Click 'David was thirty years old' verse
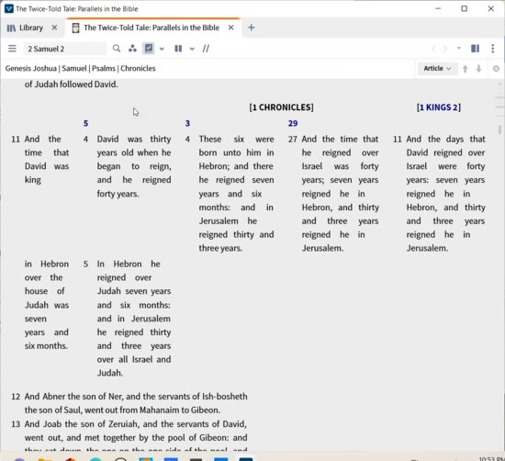The width and height of the screenshot is (505, 461). (134, 166)
